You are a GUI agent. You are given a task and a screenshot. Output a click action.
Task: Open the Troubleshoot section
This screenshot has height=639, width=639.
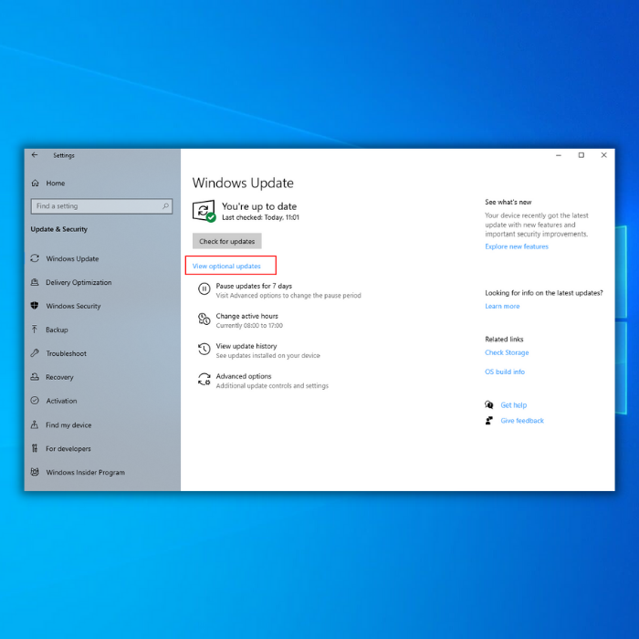(66, 353)
